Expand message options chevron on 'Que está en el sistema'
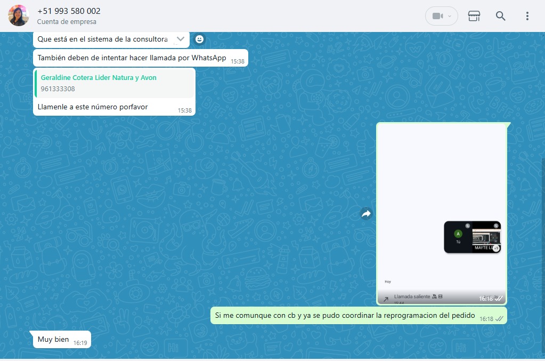Screen dimensions: 545x361 (180, 39)
